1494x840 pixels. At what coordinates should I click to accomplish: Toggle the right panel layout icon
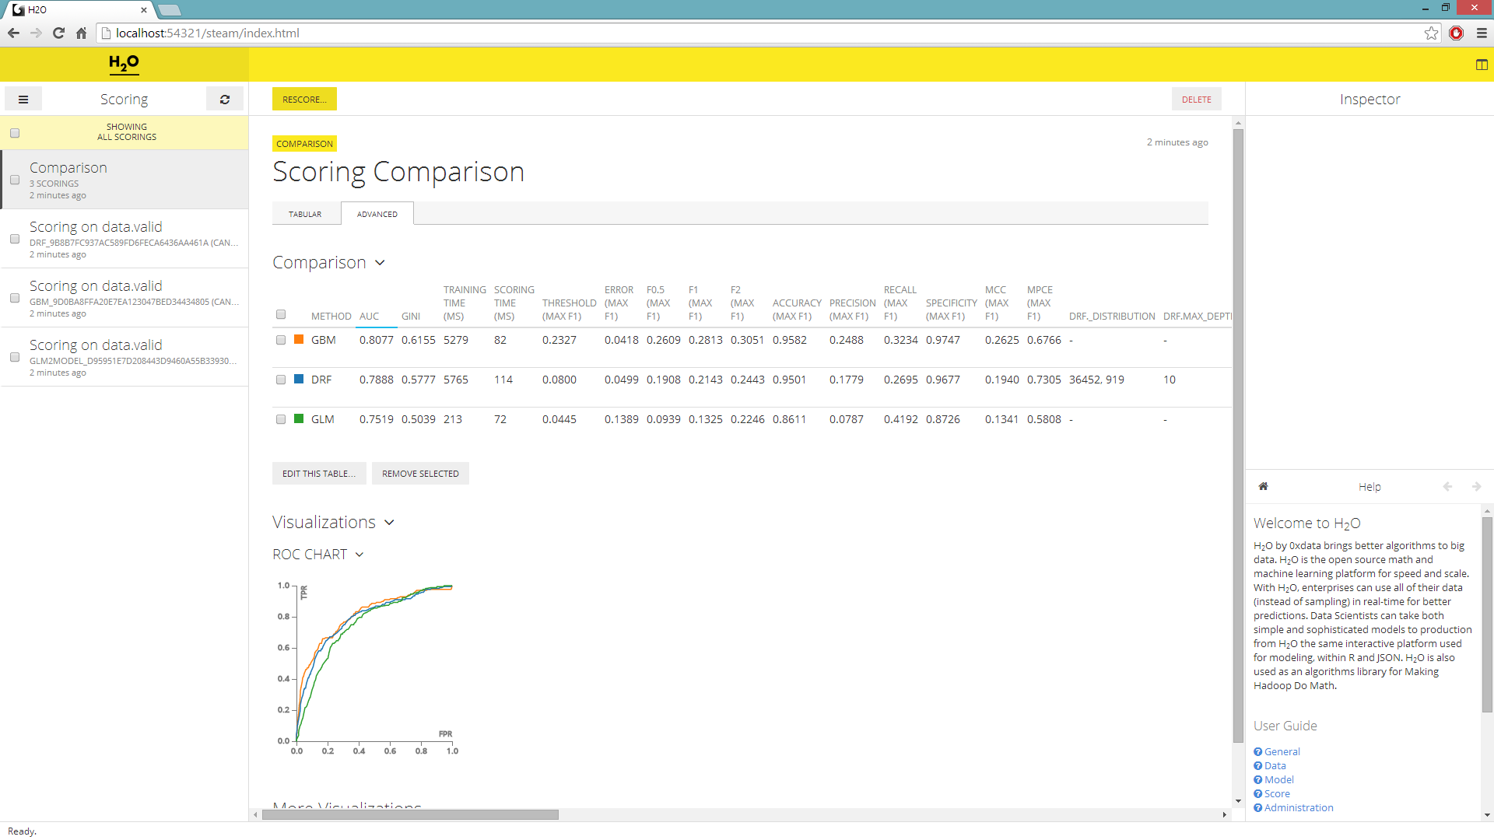1481,65
